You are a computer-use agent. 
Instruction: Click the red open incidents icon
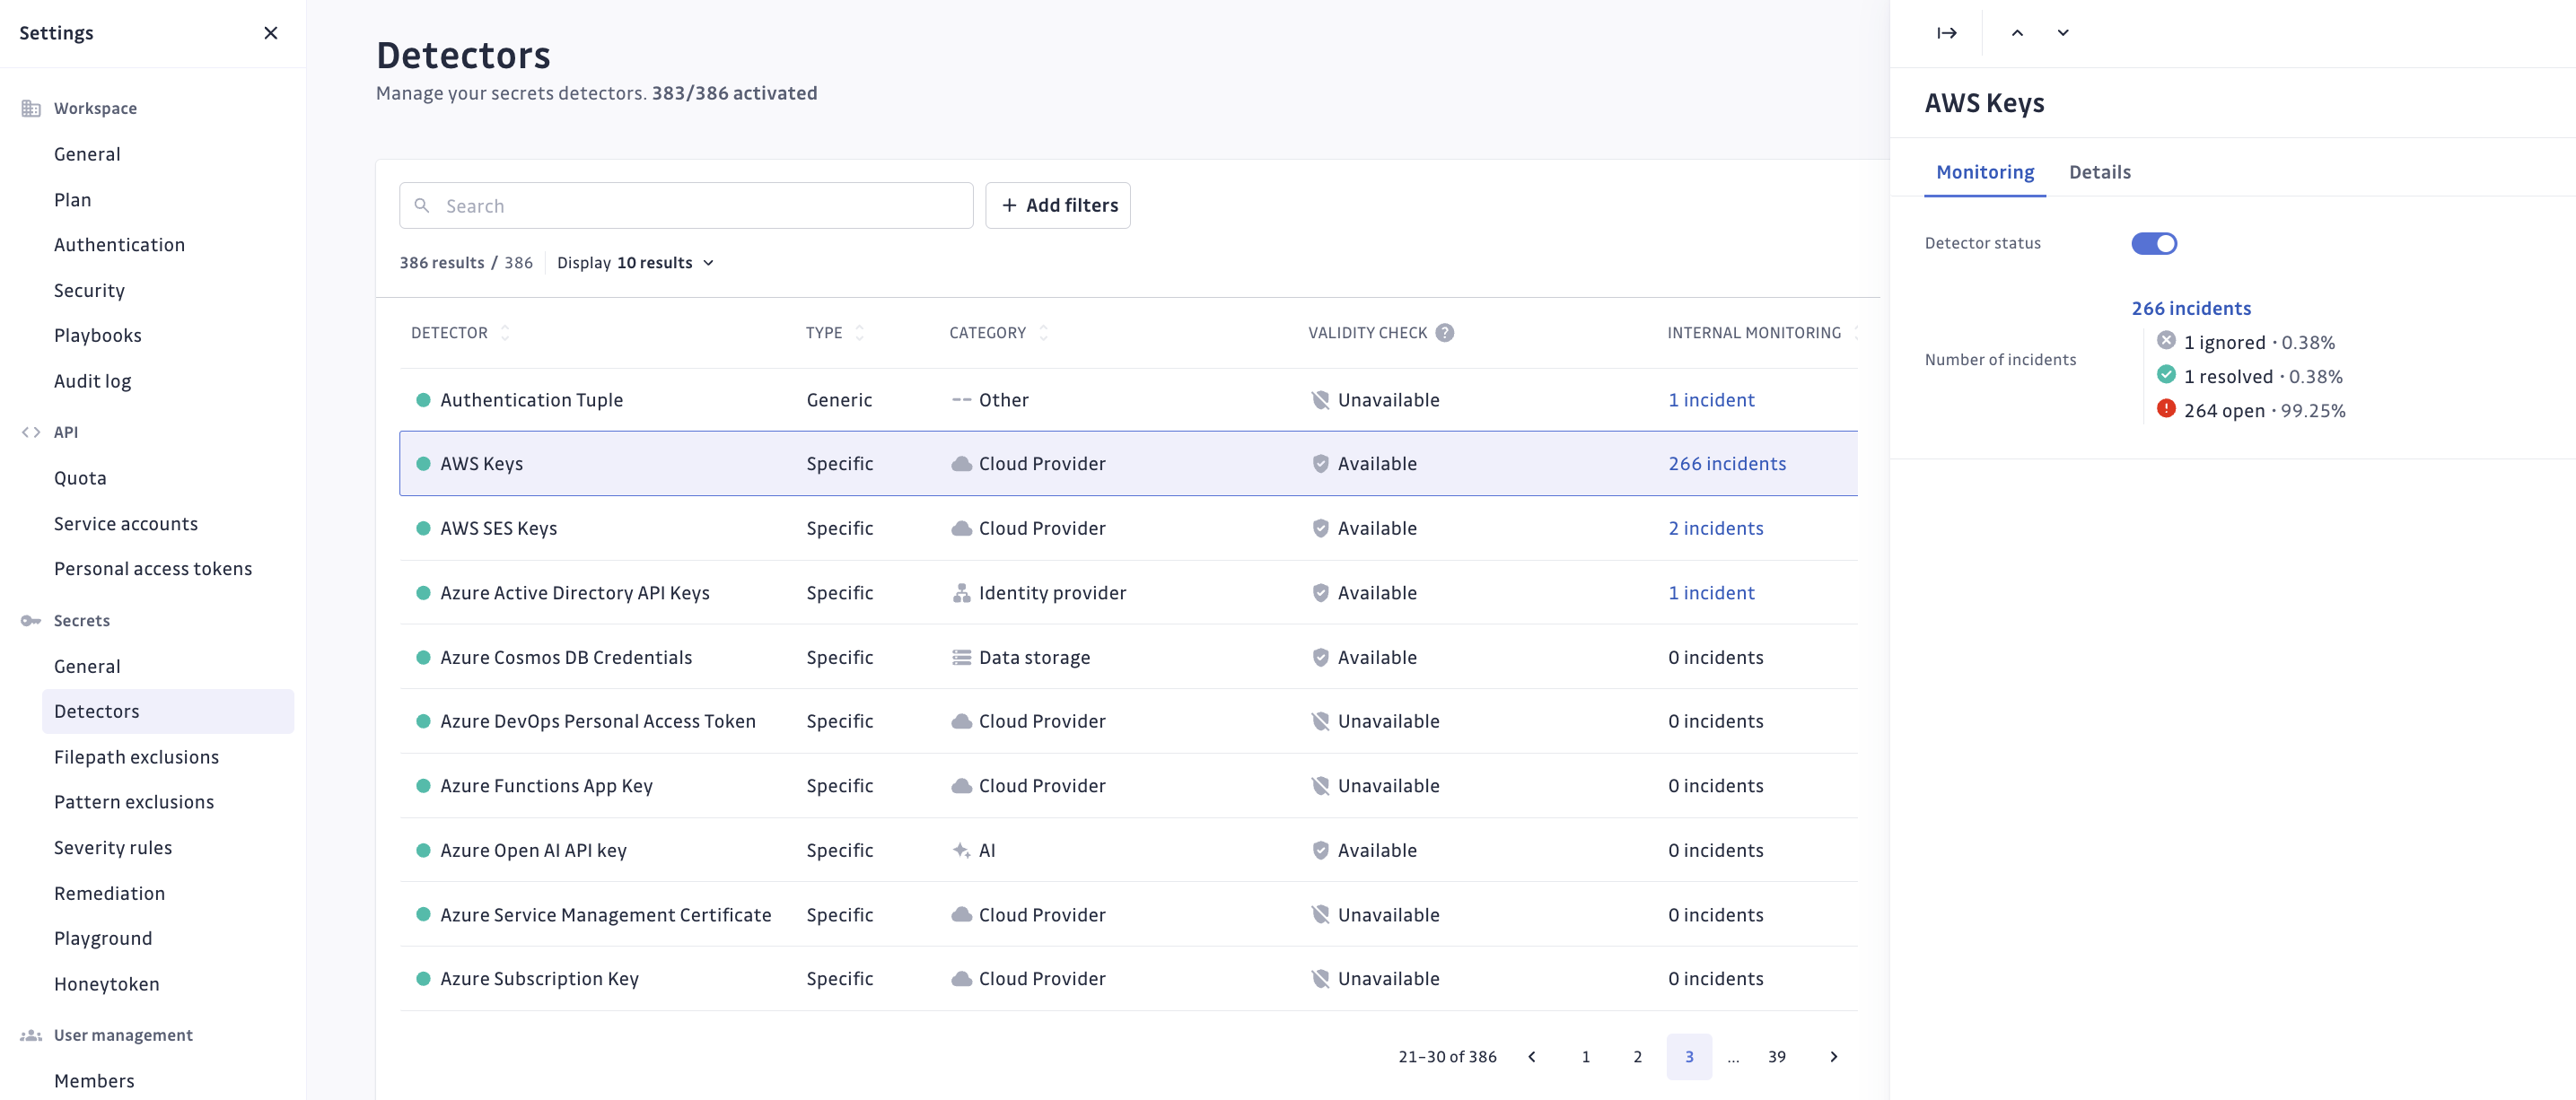pyautogui.click(x=2166, y=409)
